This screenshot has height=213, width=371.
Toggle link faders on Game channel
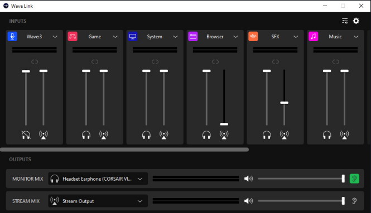[x=95, y=62]
